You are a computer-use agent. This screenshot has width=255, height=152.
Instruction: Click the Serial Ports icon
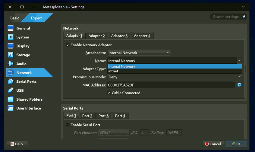coord(11,81)
